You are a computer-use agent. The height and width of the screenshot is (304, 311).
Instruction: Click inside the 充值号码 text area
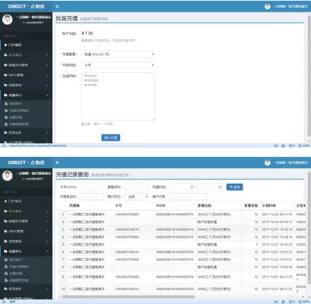(118, 96)
